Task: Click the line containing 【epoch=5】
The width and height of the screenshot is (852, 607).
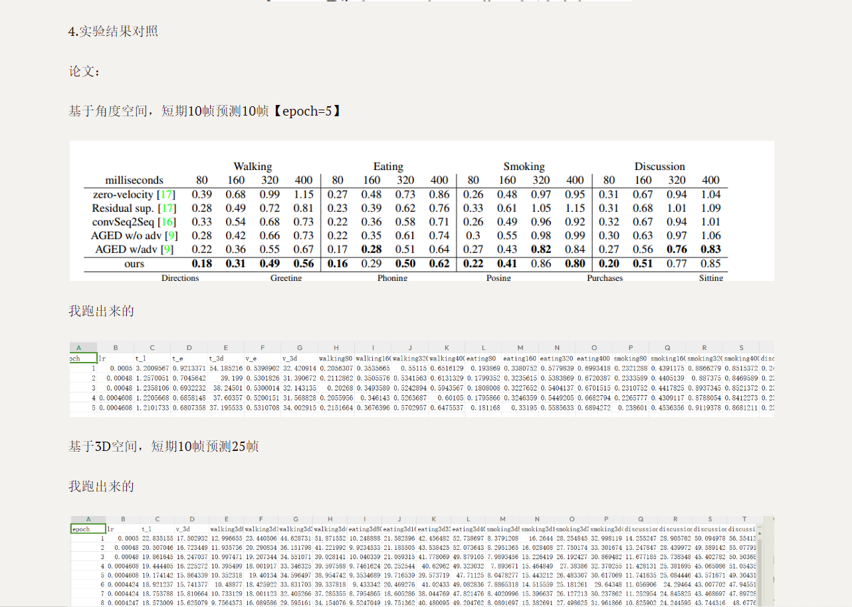Action: 205,111
